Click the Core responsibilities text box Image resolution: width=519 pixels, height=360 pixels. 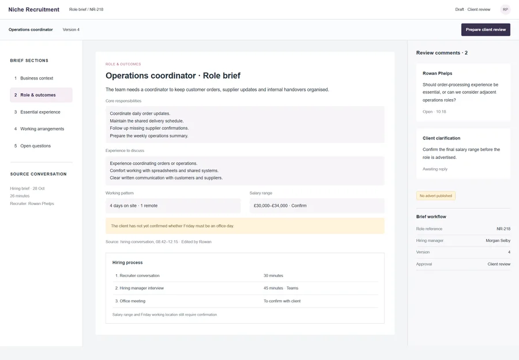point(245,124)
